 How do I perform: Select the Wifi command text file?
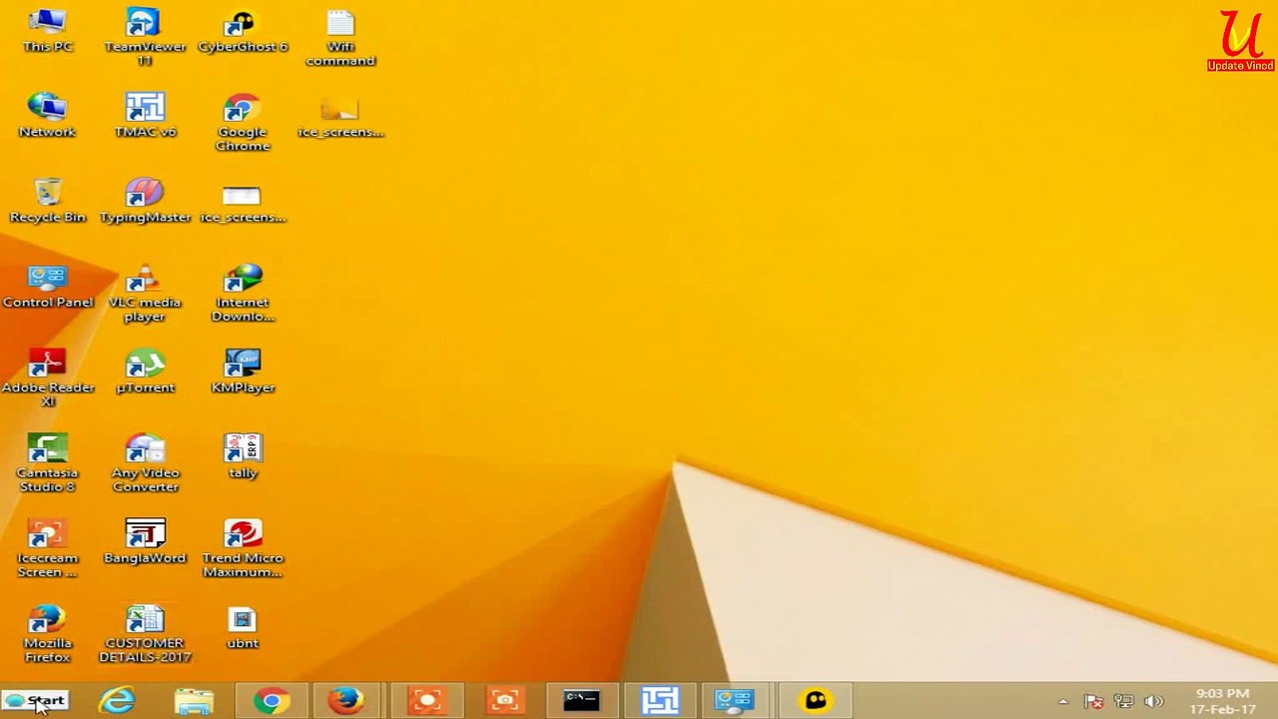tap(340, 38)
